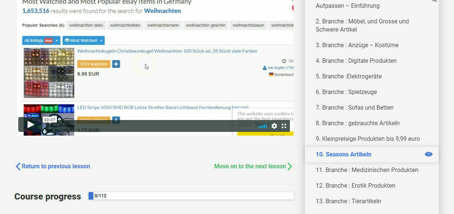
Task: Open LED Stripe 5050 listing title
Action: click(x=163, y=107)
